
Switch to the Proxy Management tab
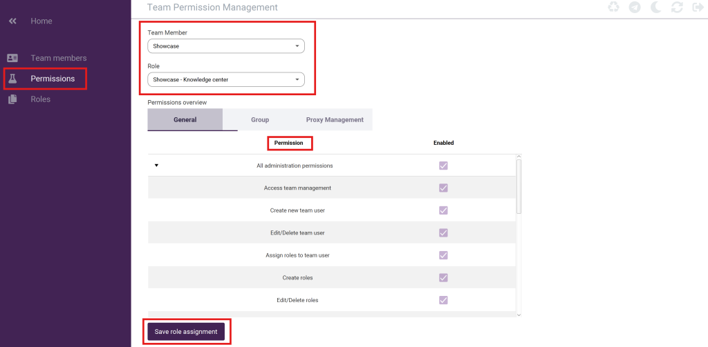click(335, 120)
